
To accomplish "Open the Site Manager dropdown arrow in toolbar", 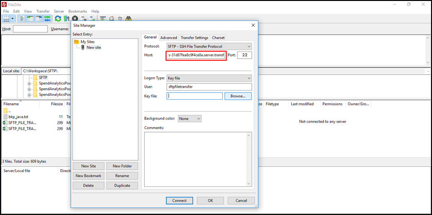I will coord(13,19).
